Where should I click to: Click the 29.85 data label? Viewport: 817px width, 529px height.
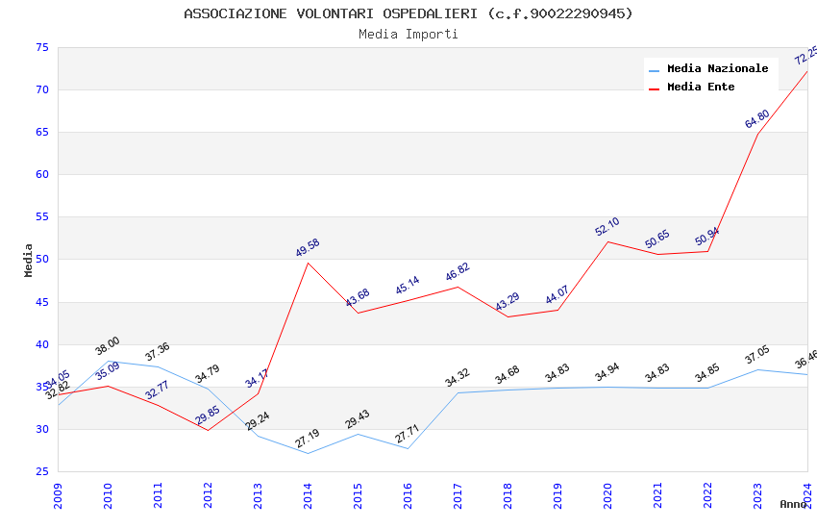pyautogui.click(x=208, y=416)
